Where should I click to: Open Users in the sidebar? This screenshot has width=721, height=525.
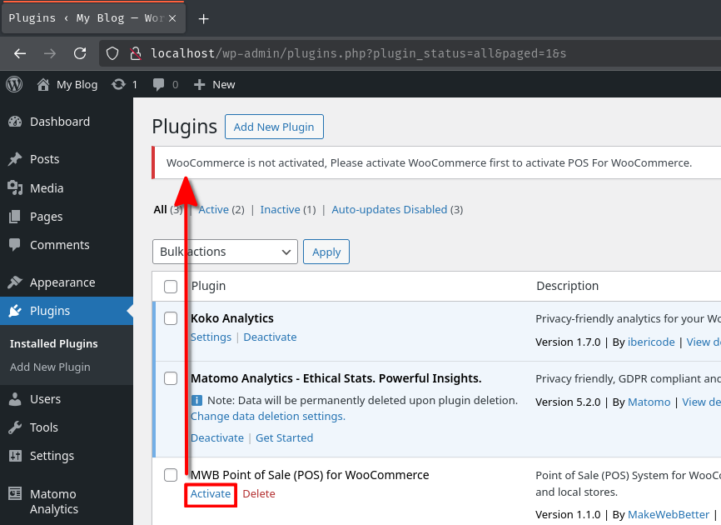point(45,399)
